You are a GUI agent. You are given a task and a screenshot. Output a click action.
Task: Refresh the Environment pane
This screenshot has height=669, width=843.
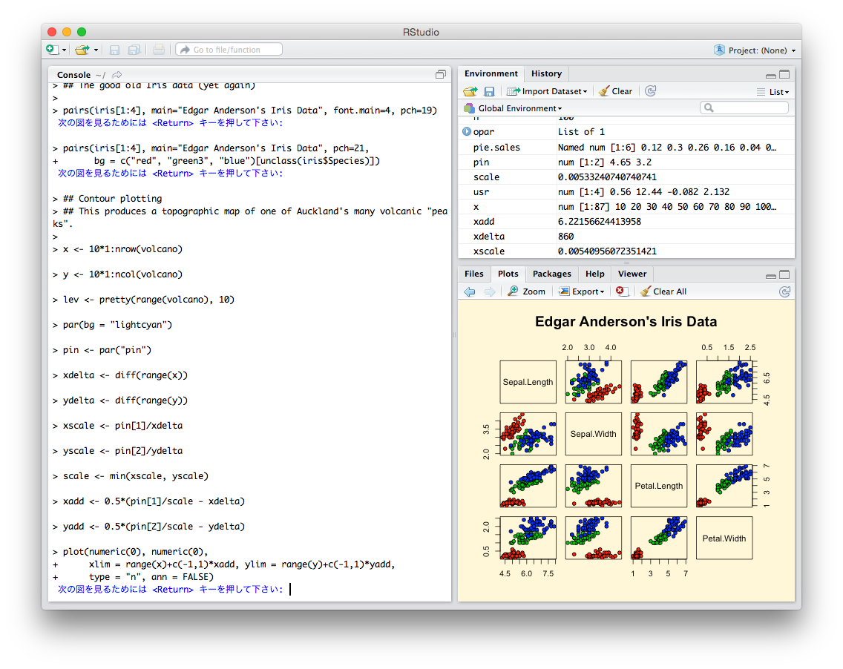[x=651, y=90]
